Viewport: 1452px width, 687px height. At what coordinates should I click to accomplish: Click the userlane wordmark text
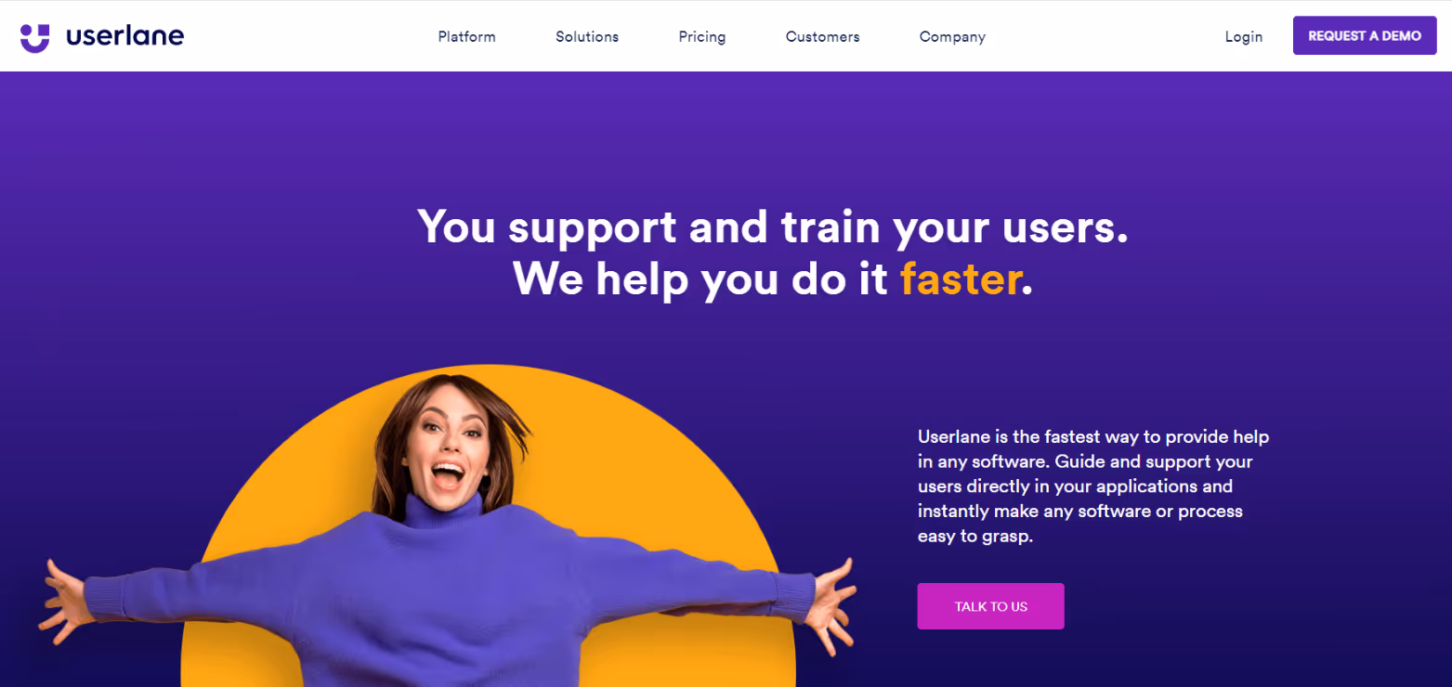click(124, 36)
